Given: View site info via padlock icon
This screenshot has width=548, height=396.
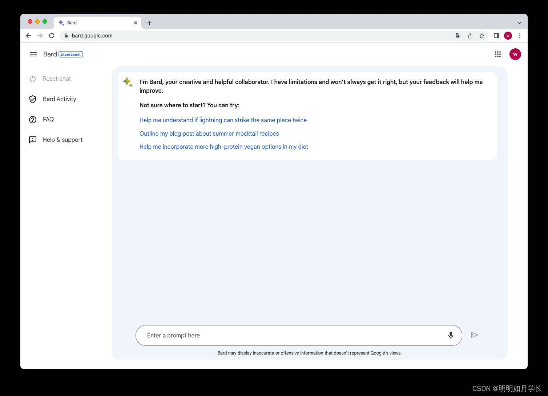Looking at the screenshot, I should pyautogui.click(x=66, y=36).
